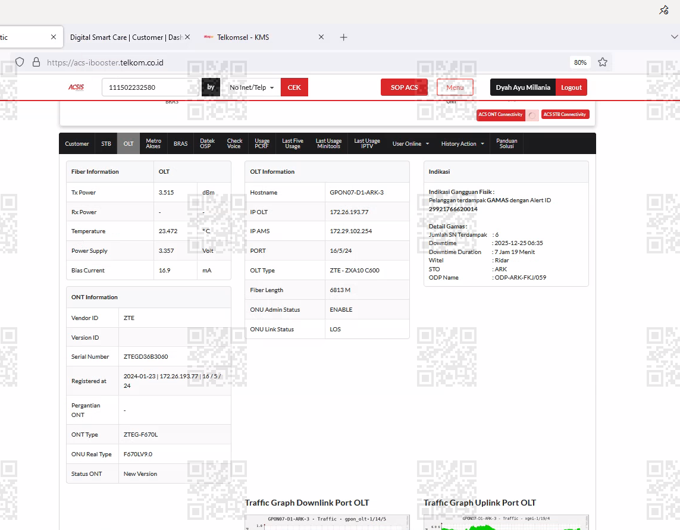680x530 pixels.
Task: Open SOP ACS
Action: (404, 87)
